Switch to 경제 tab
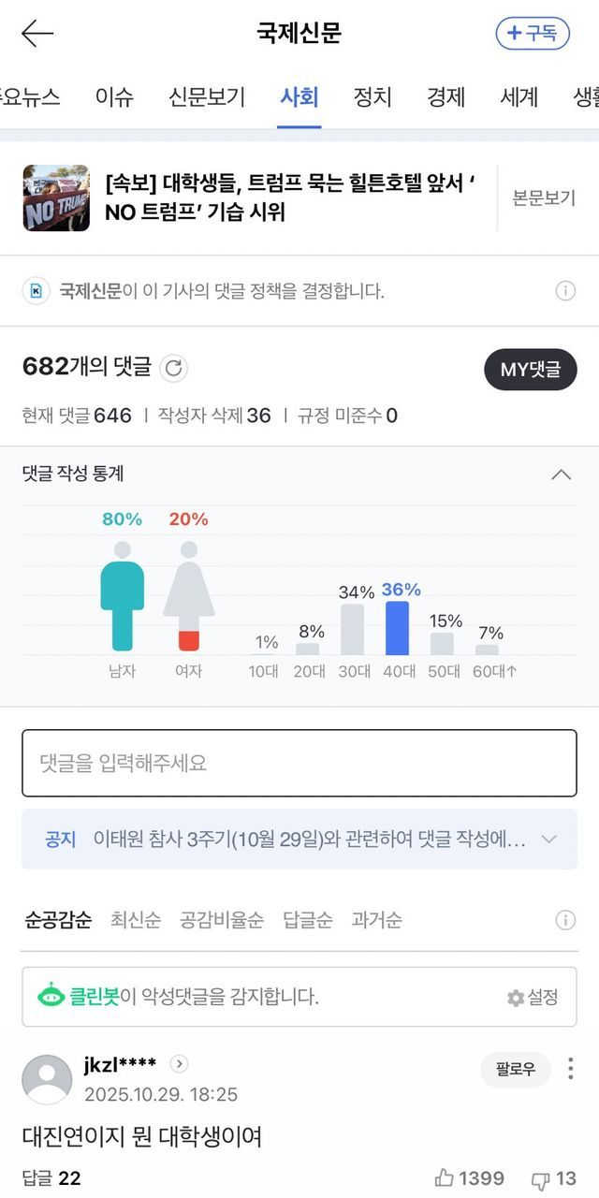Image resolution: width=599 pixels, height=1198 pixels. coord(446,96)
